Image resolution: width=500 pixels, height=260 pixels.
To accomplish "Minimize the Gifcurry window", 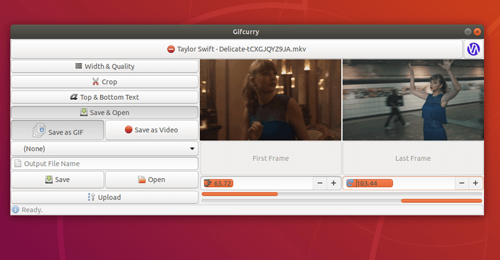I will [468, 31].
